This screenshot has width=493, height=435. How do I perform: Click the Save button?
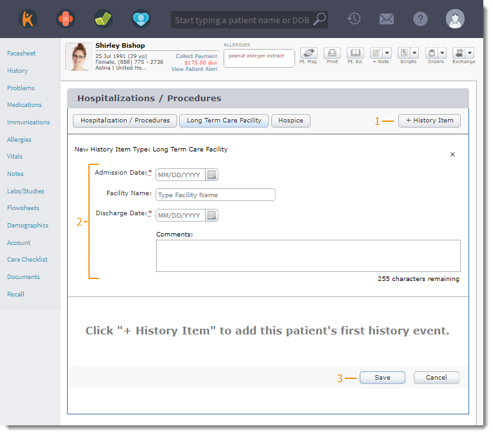tap(382, 378)
